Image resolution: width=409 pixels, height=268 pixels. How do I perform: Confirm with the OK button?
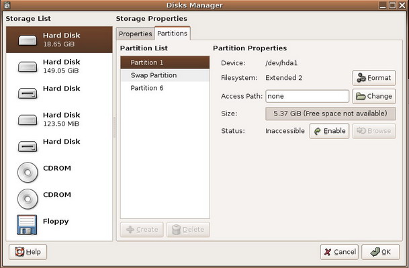(381, 252)
